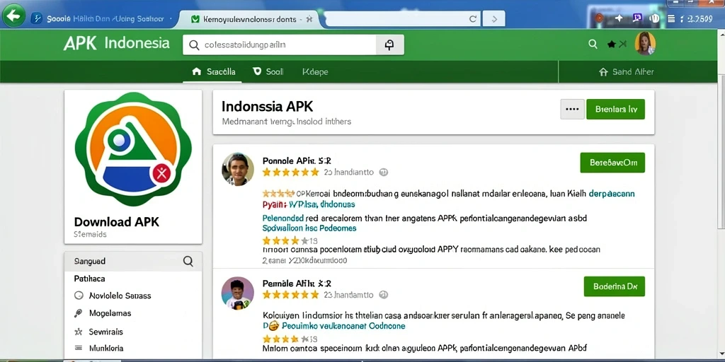Screen dimensions: 725x362
Task: Click the 'Download APK' heading link
Action: [117, 221]
